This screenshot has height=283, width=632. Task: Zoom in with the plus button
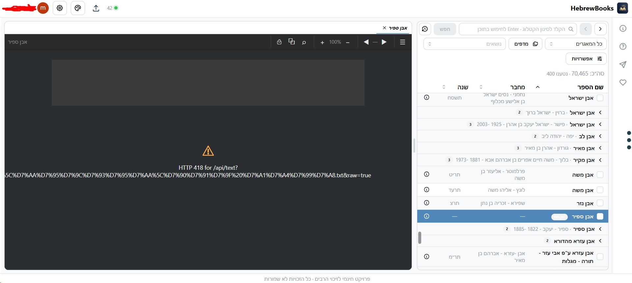click(x=322, y=42)
